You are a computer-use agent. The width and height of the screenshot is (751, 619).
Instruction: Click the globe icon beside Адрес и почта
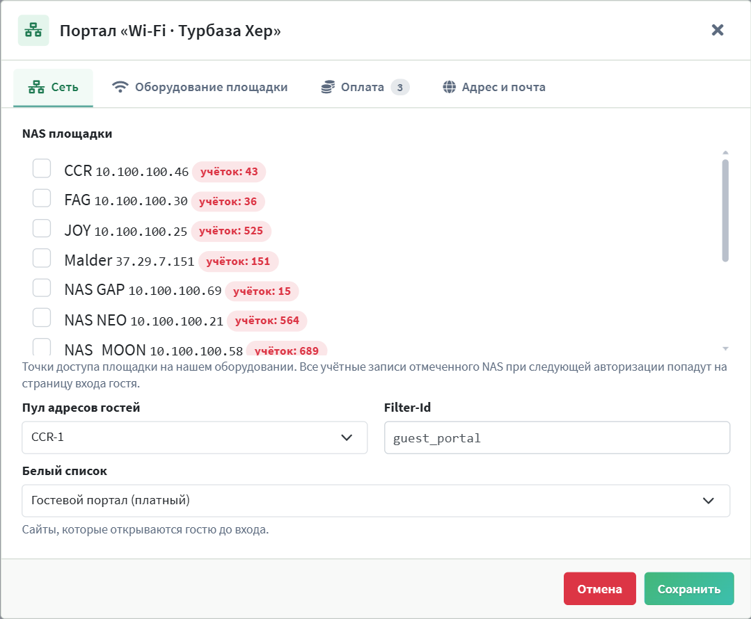449,87
